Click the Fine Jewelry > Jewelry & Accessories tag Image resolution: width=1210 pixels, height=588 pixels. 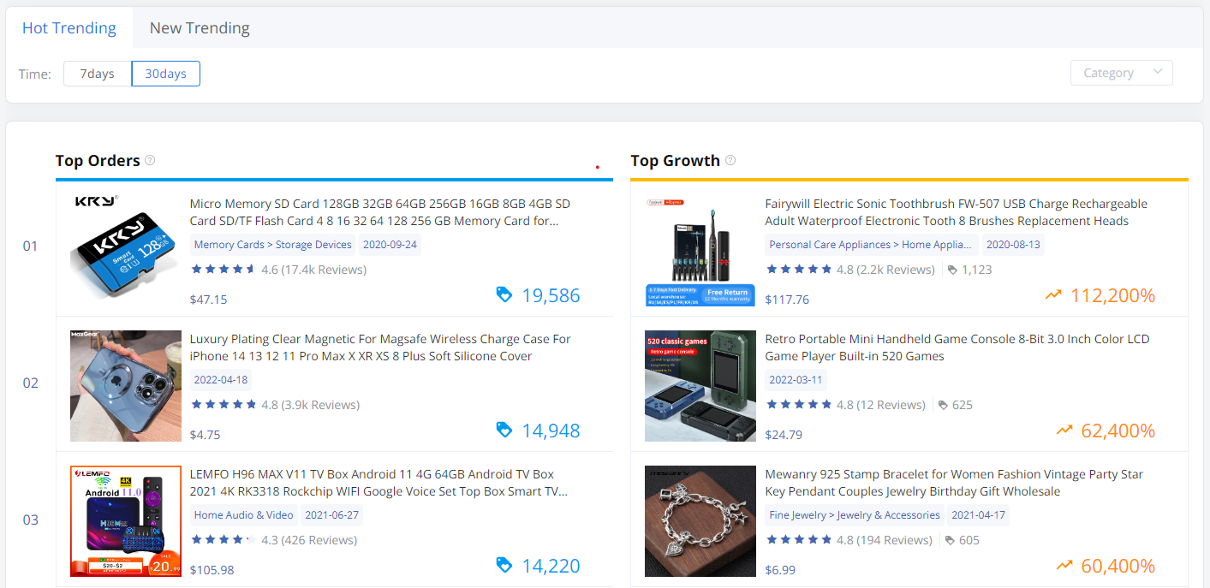click(x=854, y=515)
